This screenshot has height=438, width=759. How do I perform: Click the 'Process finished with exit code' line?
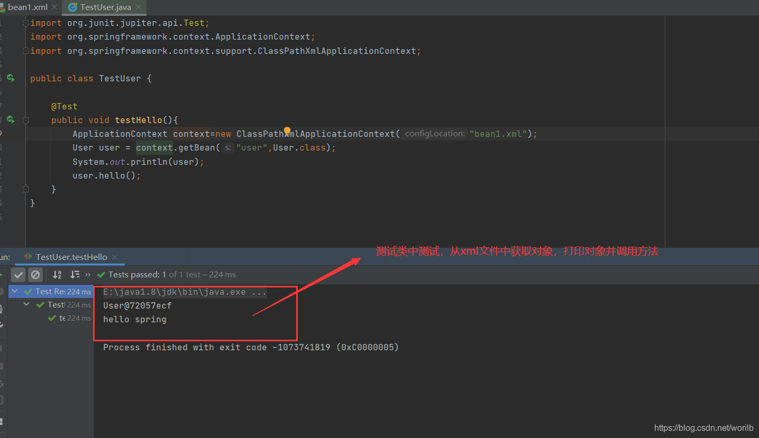[x=251, y=347]
